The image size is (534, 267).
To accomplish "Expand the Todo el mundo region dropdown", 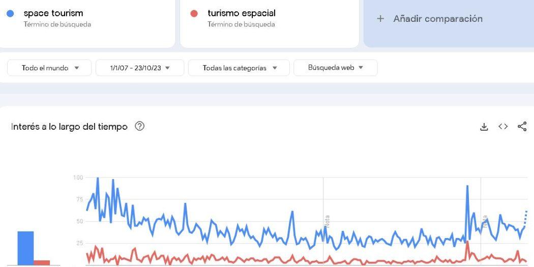I will [49, 68].
